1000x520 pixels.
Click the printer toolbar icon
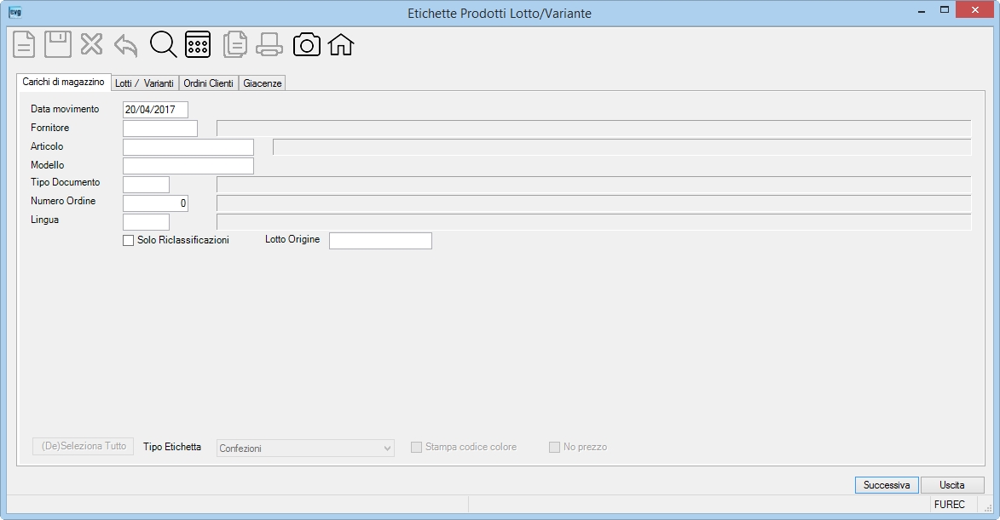click(x=269, y=44)
